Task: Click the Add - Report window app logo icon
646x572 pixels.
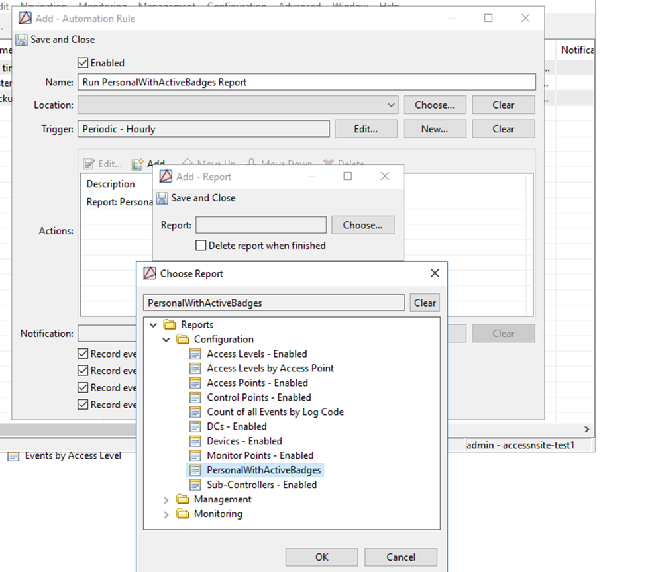Action: click(x=166, y=176)
